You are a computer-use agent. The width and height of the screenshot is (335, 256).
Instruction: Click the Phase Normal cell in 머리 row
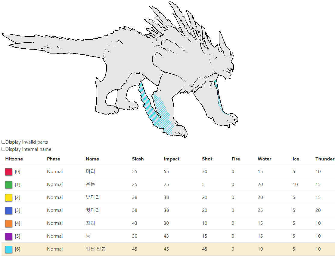[x=55, y=172]
